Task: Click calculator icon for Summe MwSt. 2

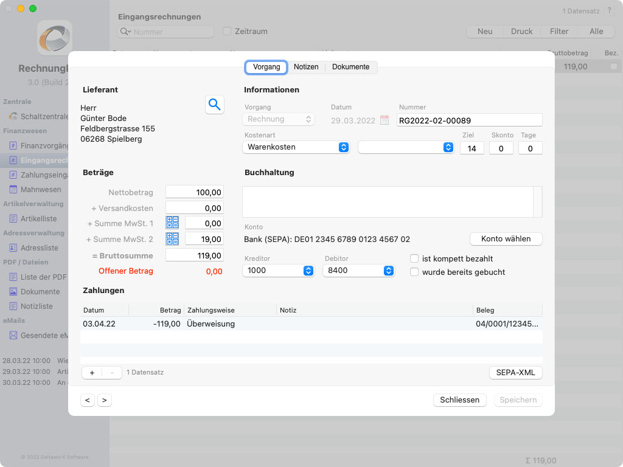Action: pos(172,239)
